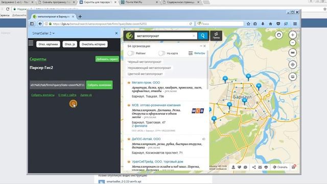Bookmark page with the star icon
The height and width of the screenshot is (184, 327).
248,24
